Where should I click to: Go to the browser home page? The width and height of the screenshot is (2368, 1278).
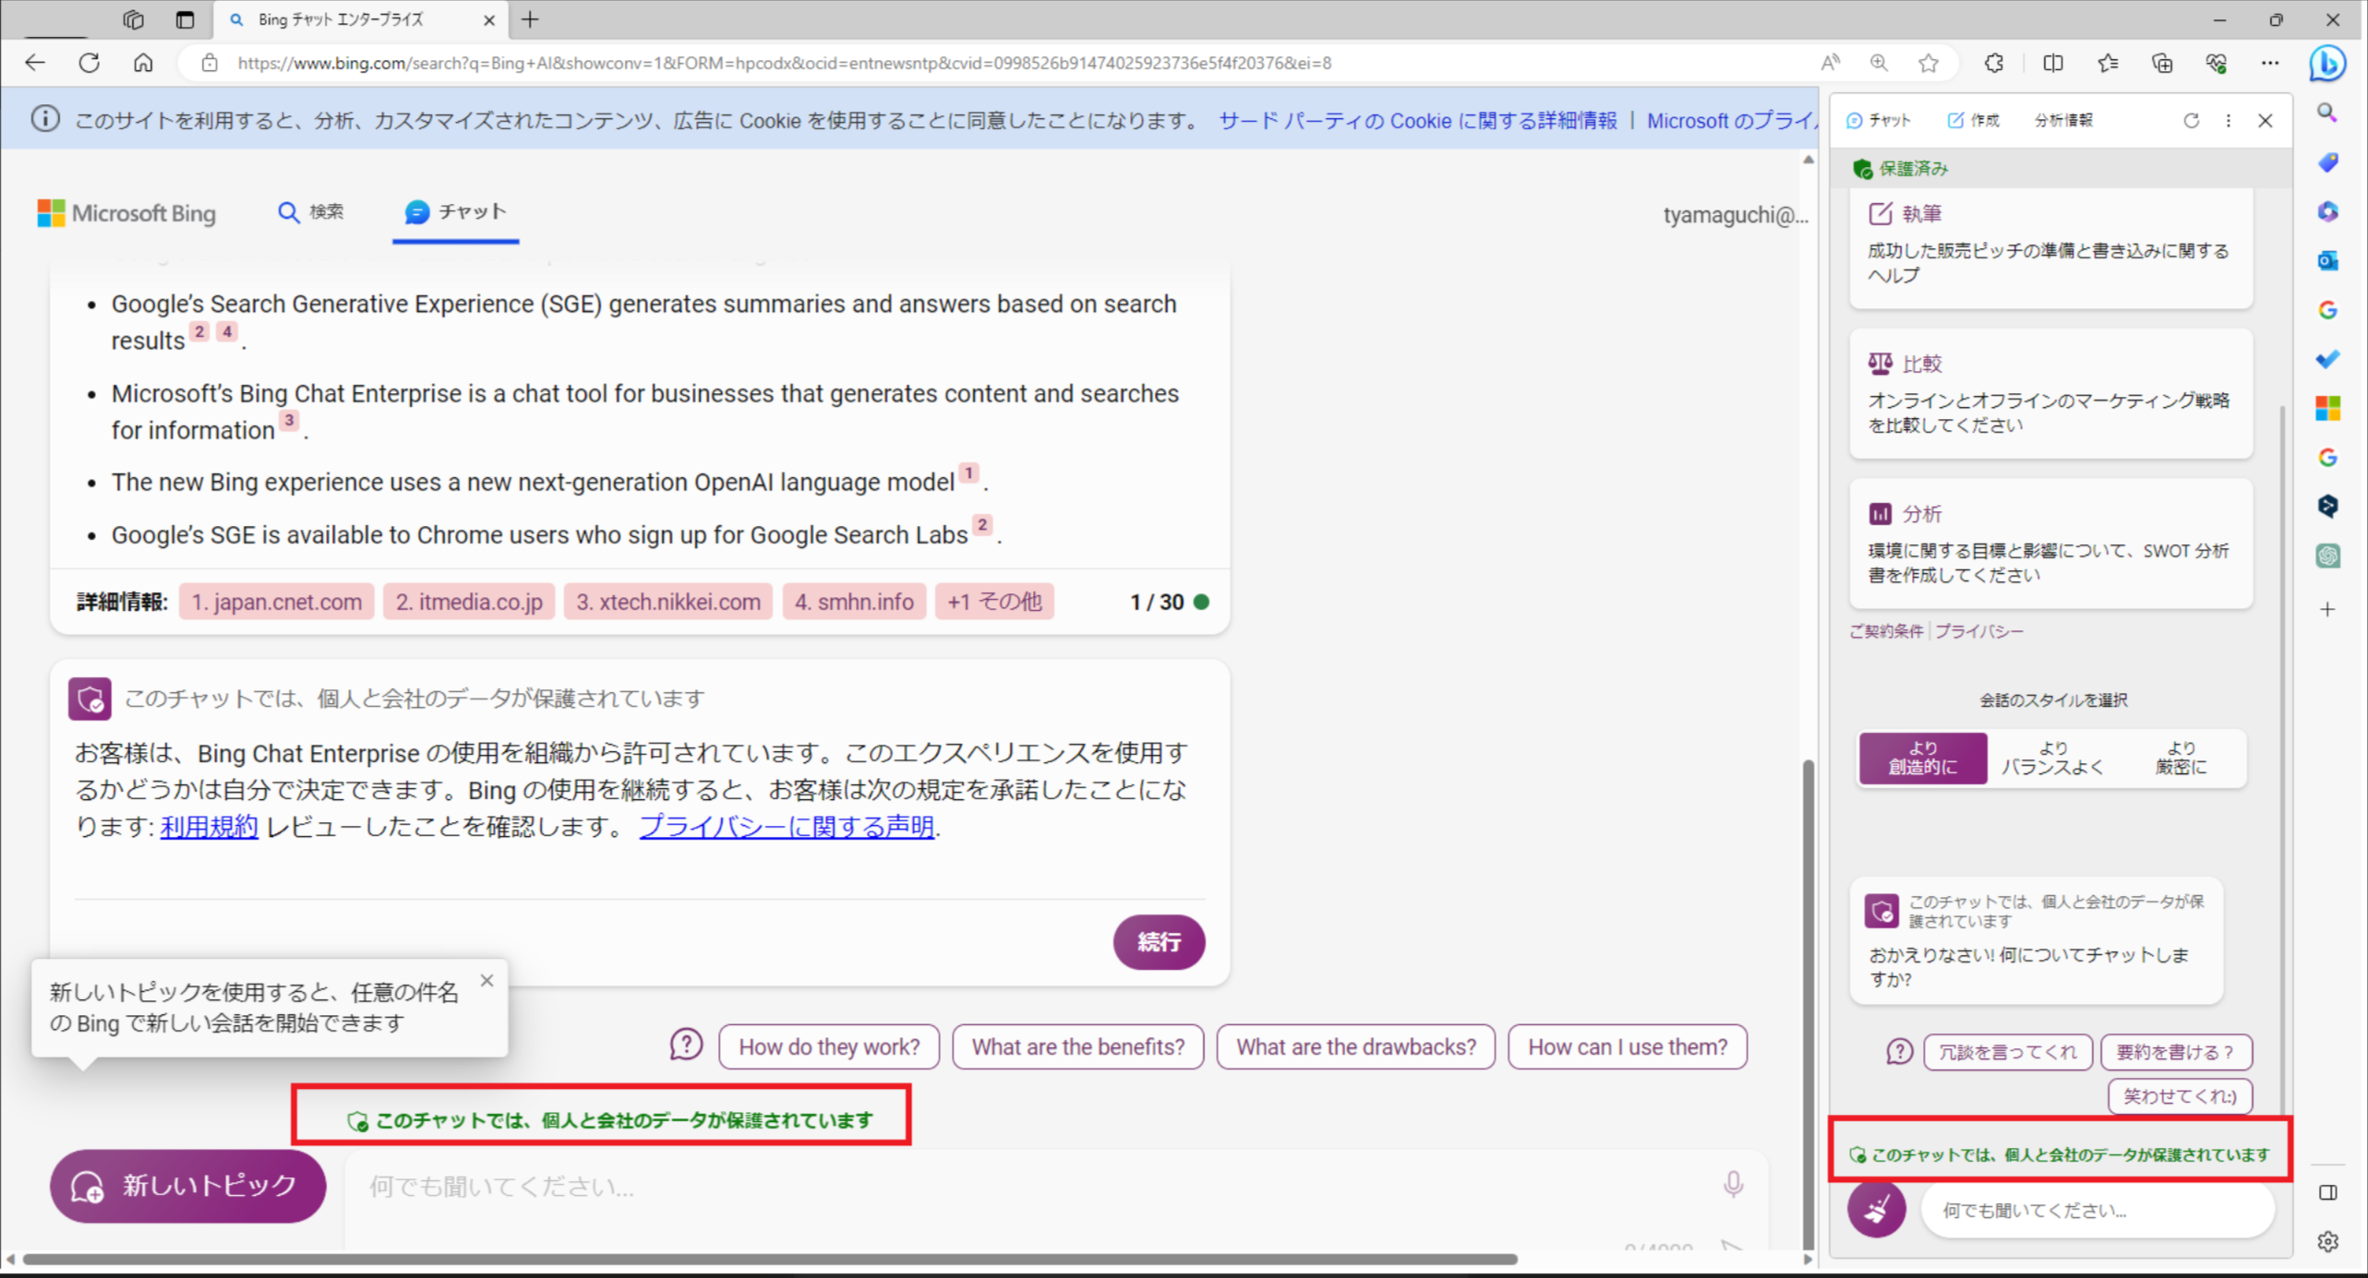[143, 63]
